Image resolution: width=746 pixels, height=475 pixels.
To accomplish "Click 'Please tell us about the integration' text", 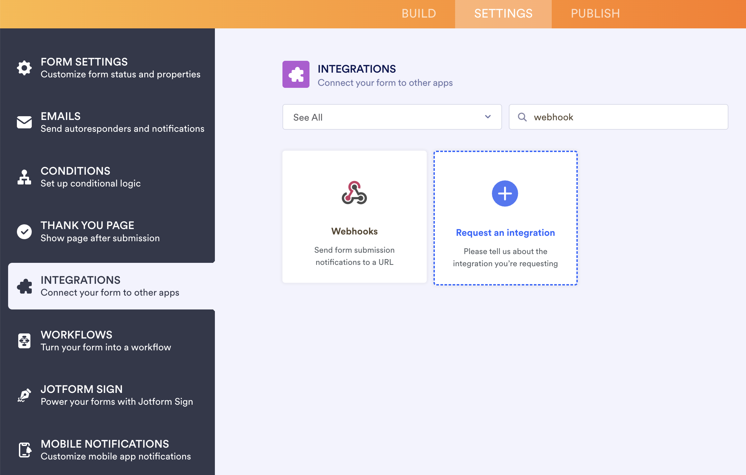I will (x=505, y=257).
